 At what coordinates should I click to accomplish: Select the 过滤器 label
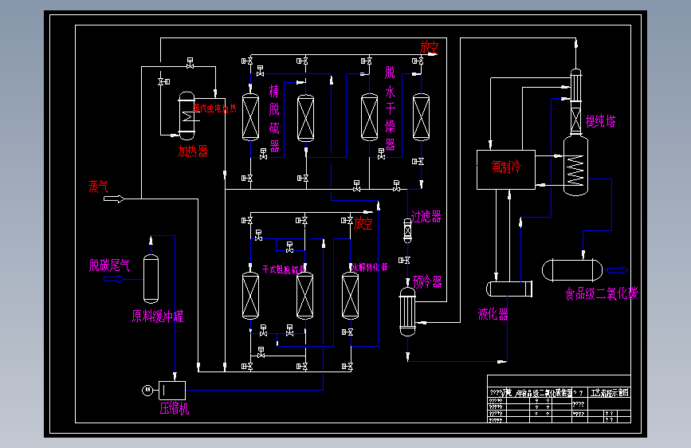tap(426, 217)
